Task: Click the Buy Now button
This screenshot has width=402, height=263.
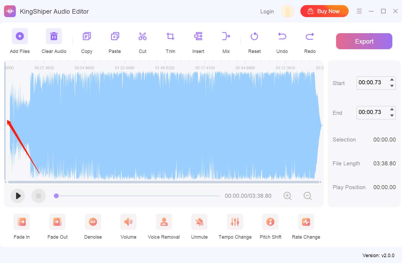Action: tap(325, 11)
